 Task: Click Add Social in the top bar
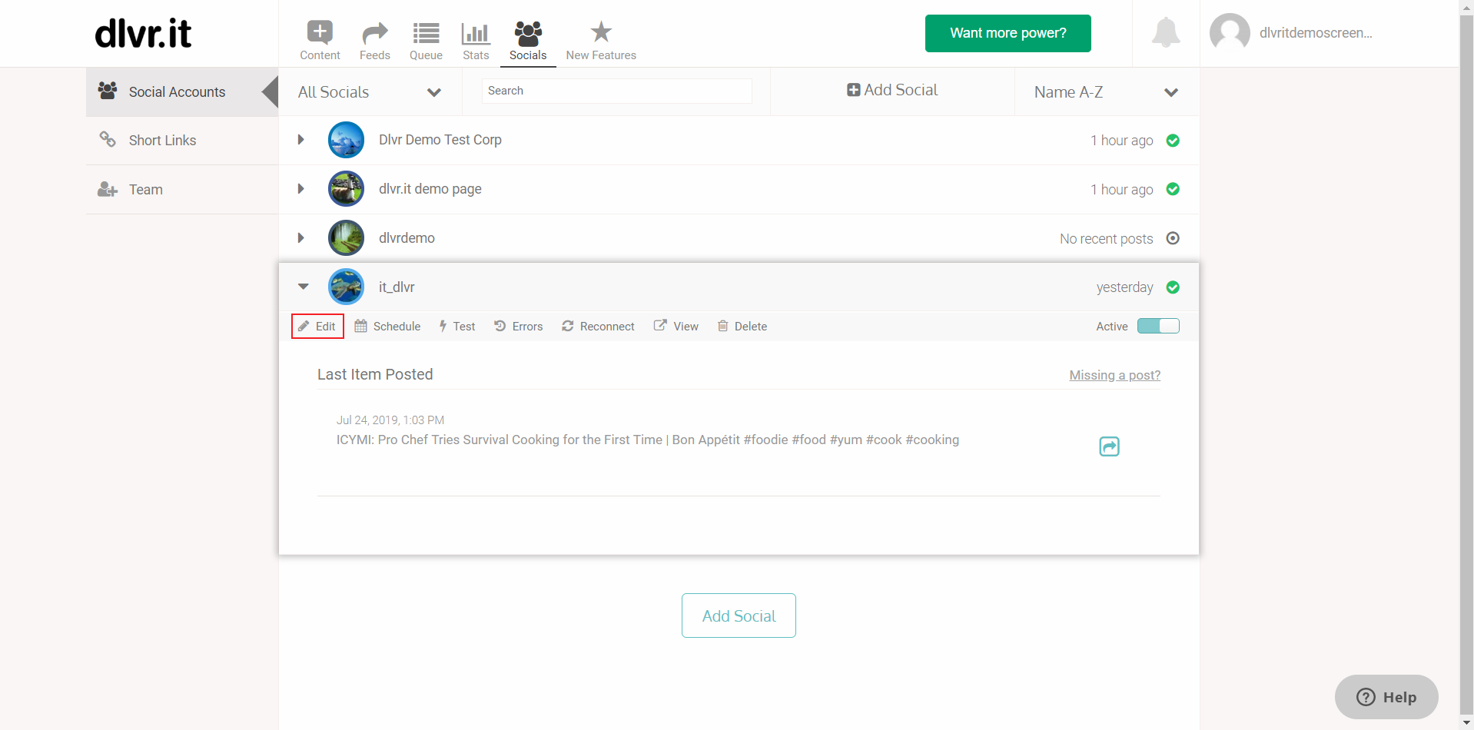pyautogui.click(x=892, y=91)
